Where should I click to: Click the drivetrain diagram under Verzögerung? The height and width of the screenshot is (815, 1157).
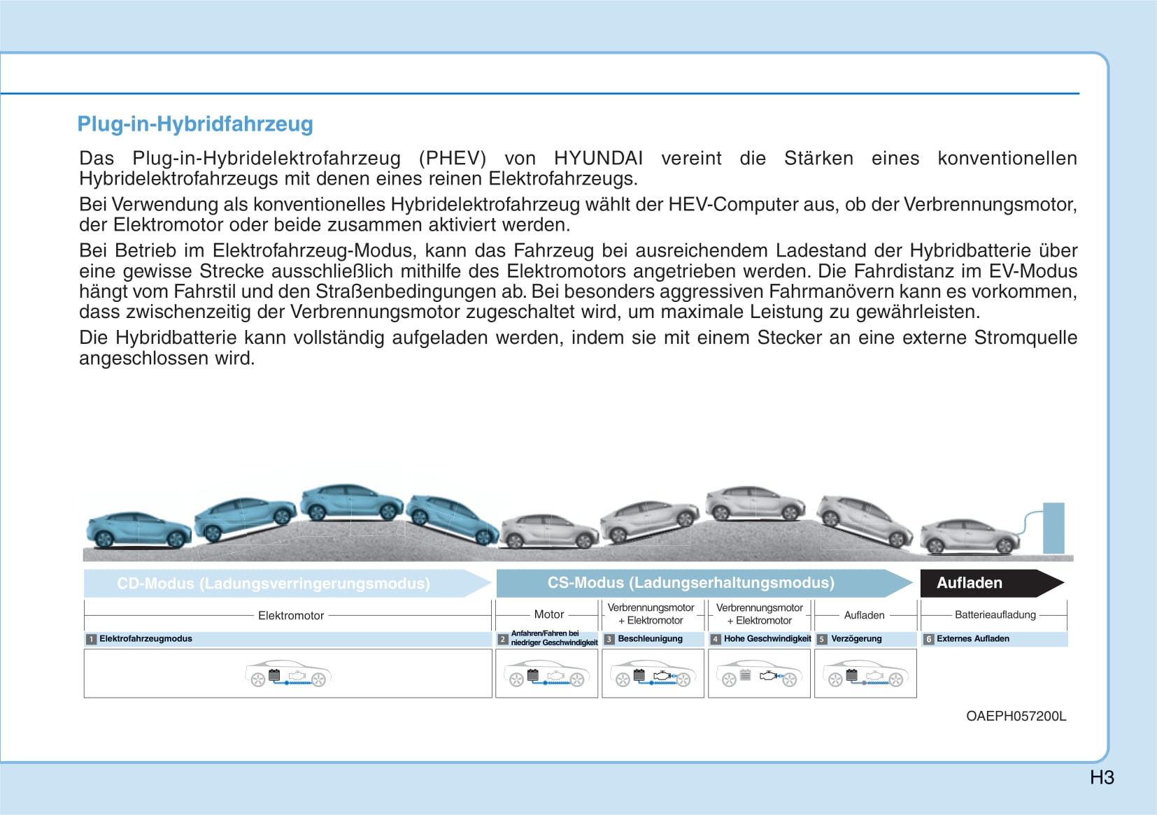(x=865, y=675)
